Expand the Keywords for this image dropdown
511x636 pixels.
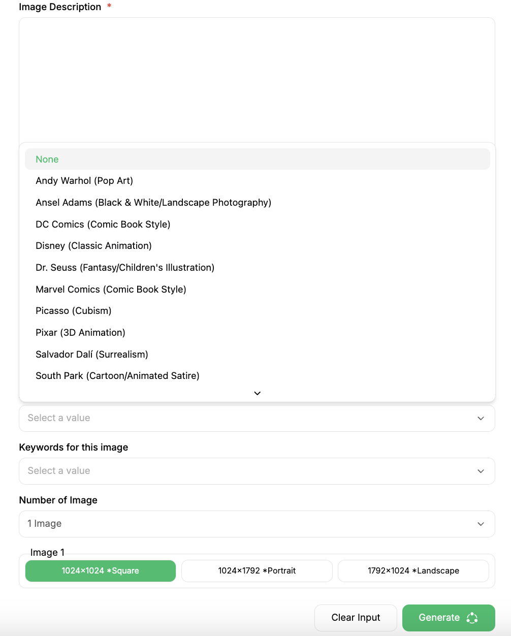257,471
